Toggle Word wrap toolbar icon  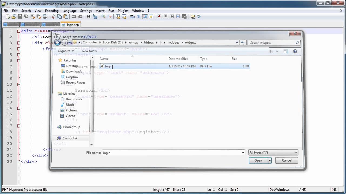pyautogui.click(x=132, y=16)
